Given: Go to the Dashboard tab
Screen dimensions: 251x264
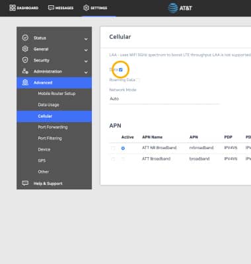Looking at the screenshot, I should click(24, 8).
